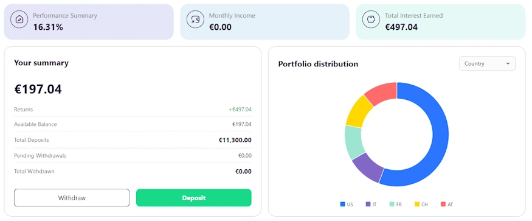The image size is (532, 221).
Task: Click the Pending Withdrawals row label
Action: click(x=40, y=156)
